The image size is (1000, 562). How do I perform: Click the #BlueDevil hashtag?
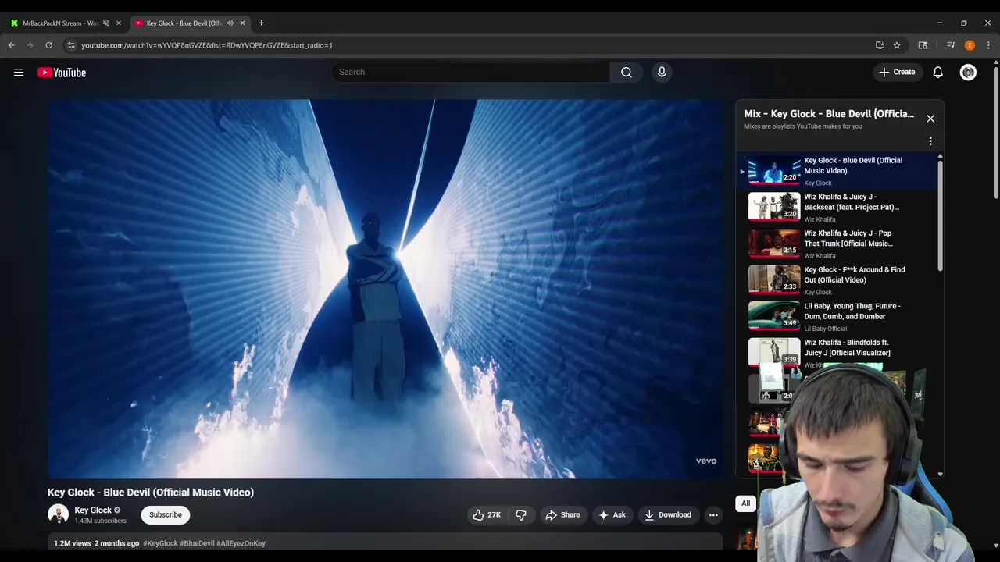197,543
